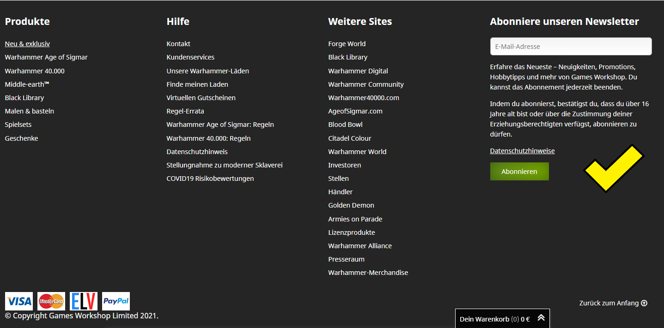Open Händler link
Screen dimensions: 664x328
pos(341,192)
